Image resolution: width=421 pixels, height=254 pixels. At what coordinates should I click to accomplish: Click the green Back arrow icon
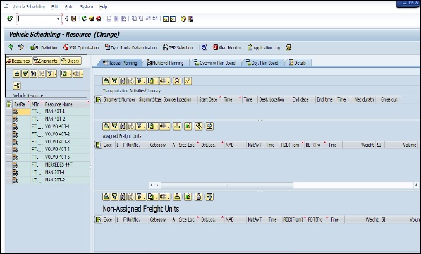(x=84, y=18)
